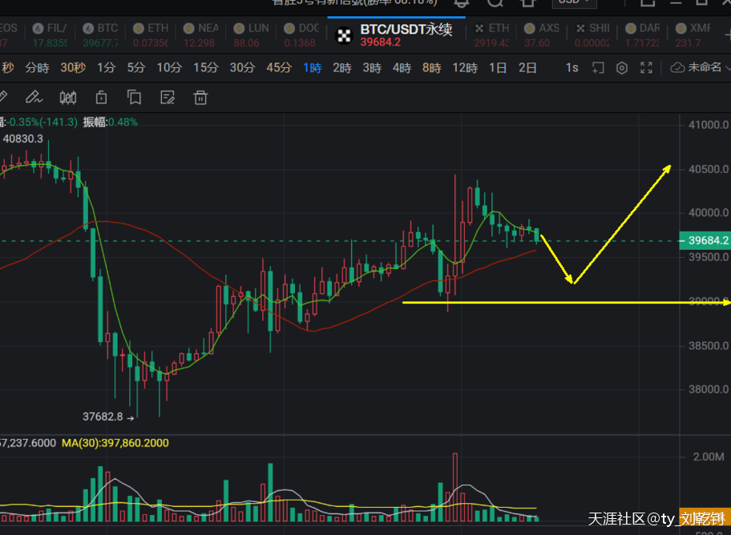Click the lock drawings icon
Viewport: 731px width, 535px height.
[x=101, y=98]
